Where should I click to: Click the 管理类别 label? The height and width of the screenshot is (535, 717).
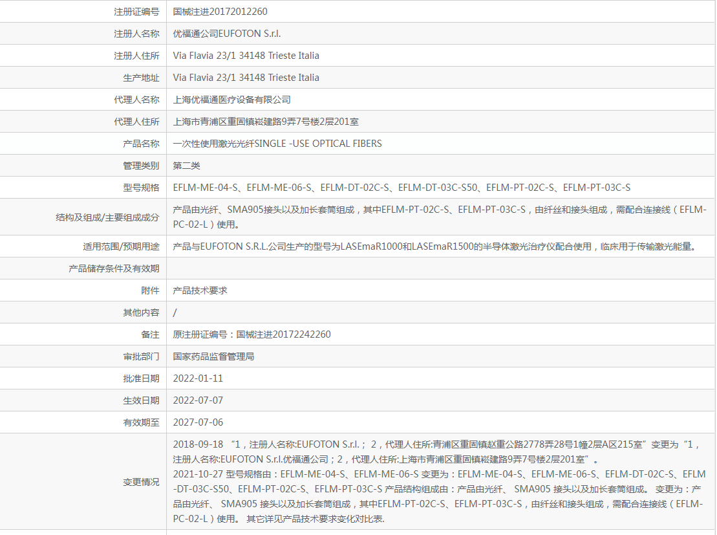click(x=141, y=165)
